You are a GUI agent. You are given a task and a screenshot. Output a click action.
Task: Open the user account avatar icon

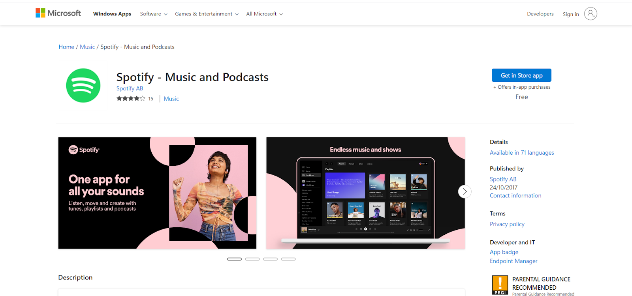591,14
